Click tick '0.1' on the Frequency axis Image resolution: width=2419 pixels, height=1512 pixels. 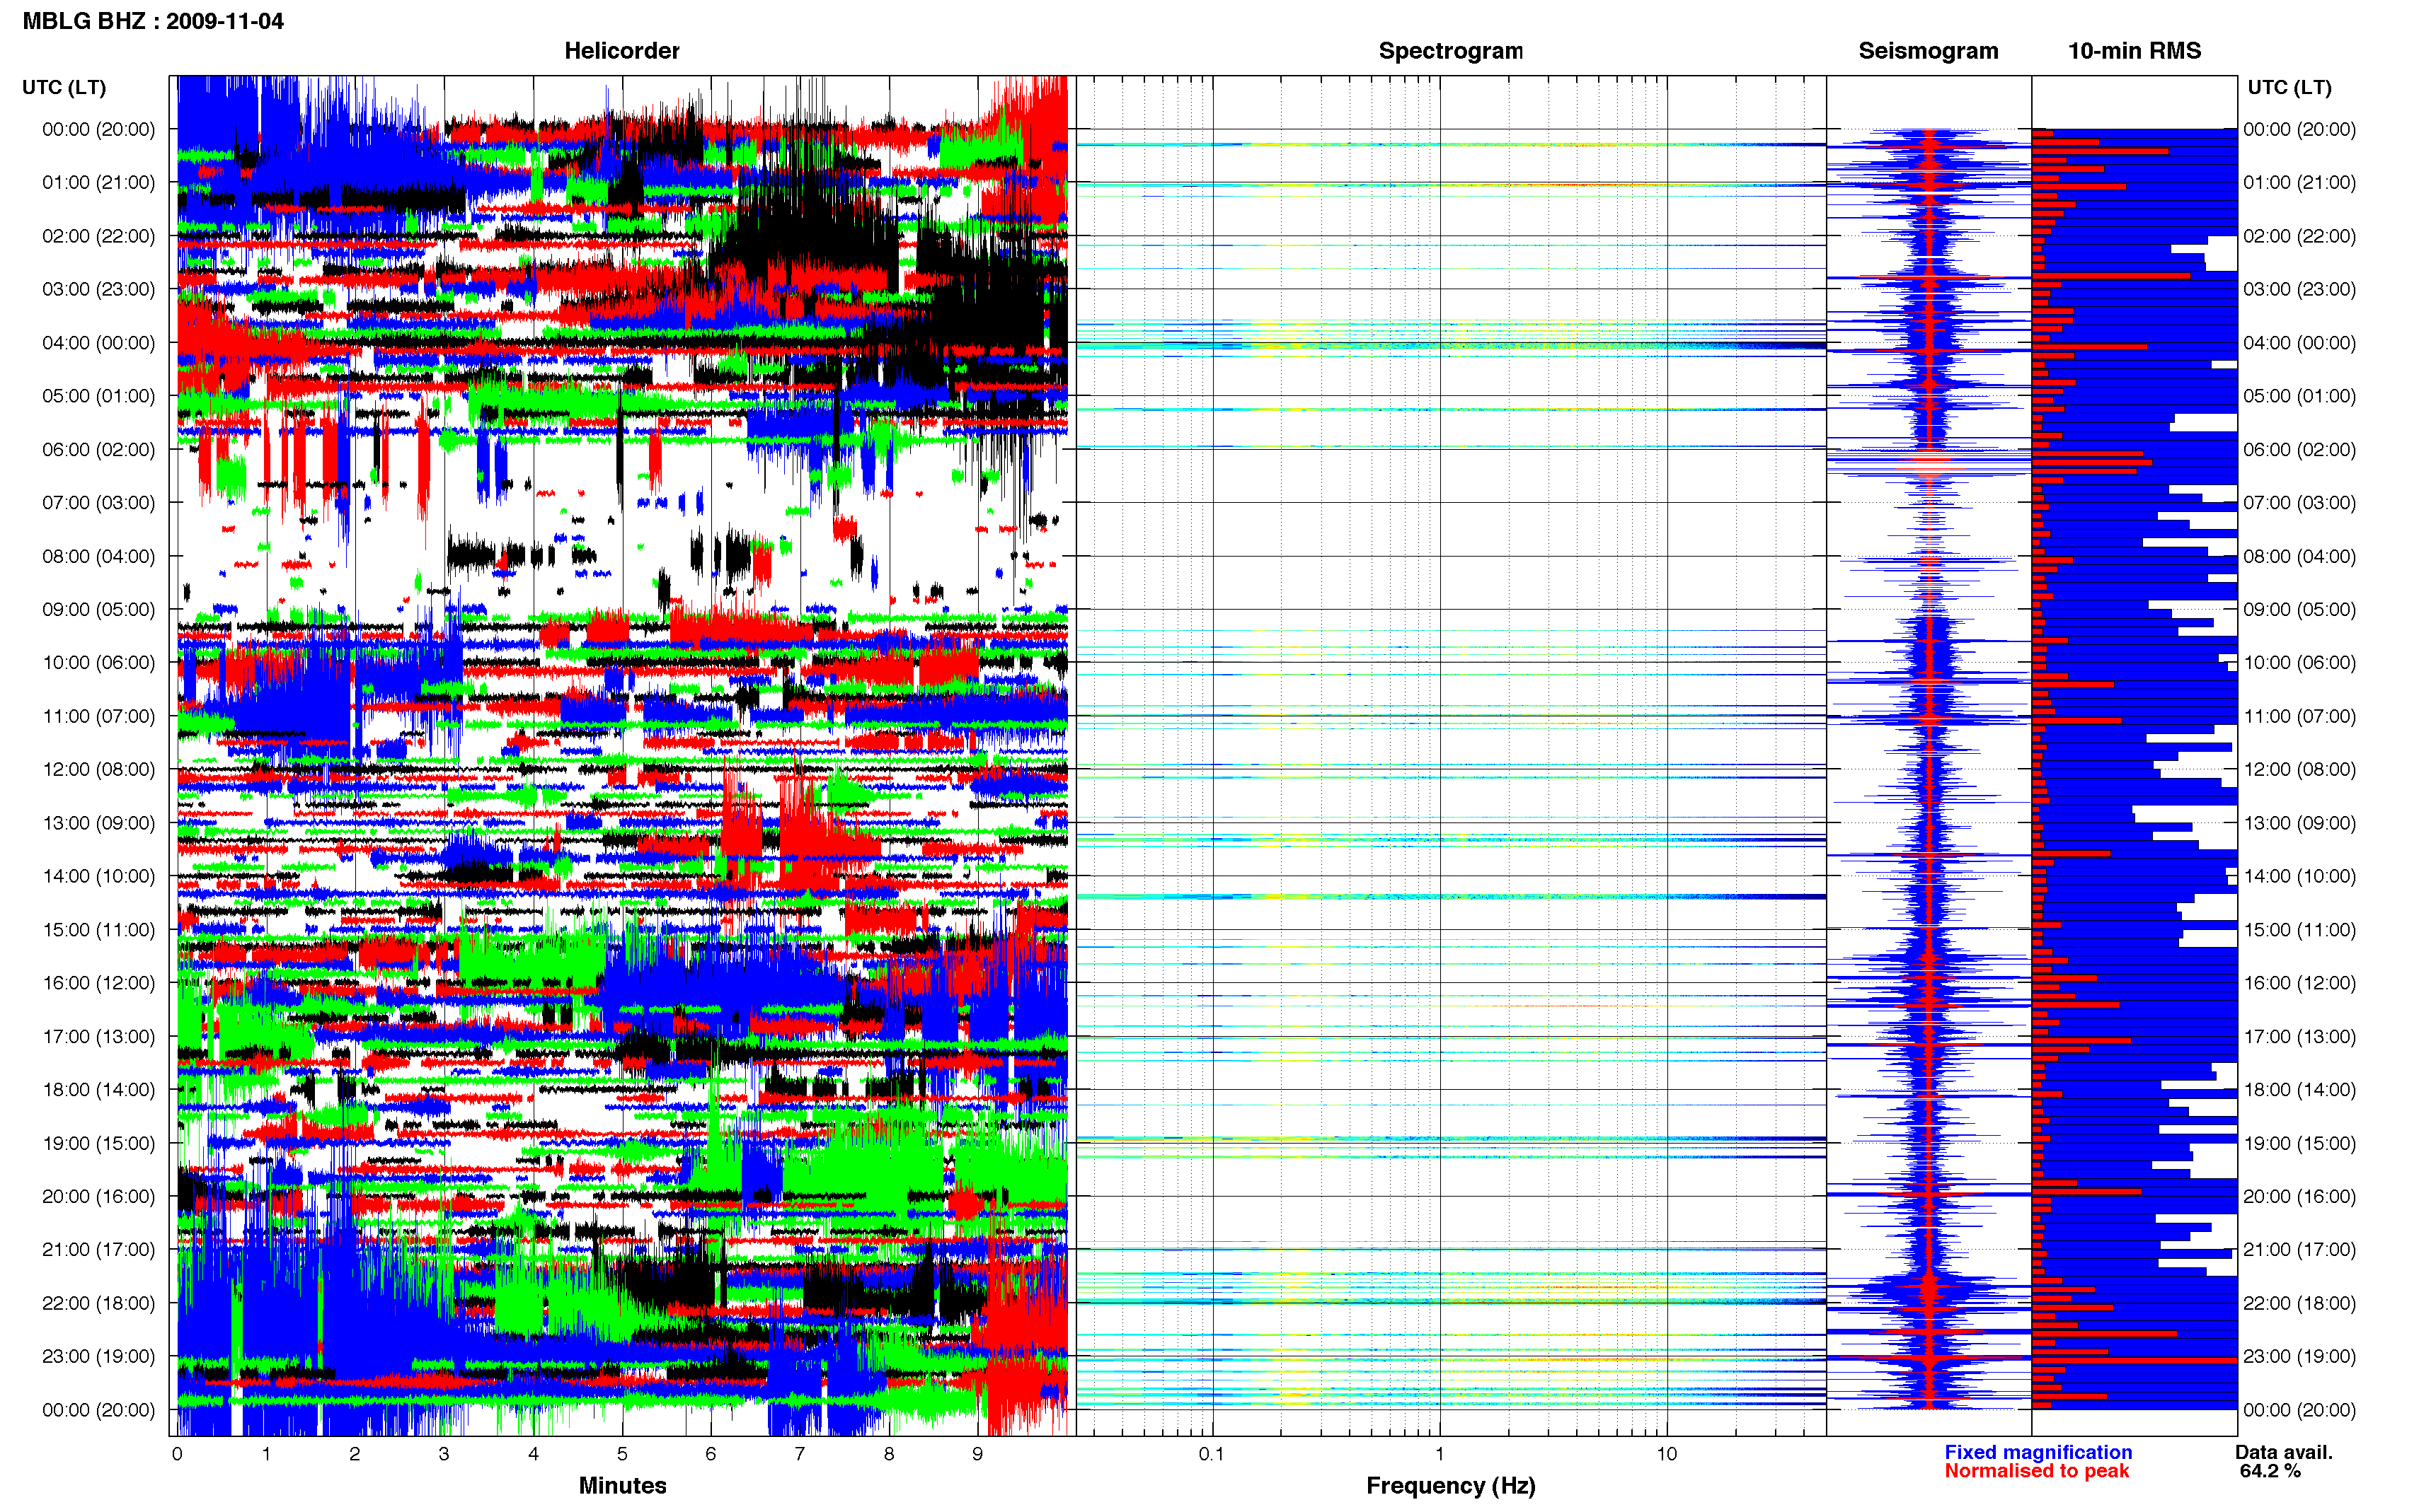click(1212, 1454)
